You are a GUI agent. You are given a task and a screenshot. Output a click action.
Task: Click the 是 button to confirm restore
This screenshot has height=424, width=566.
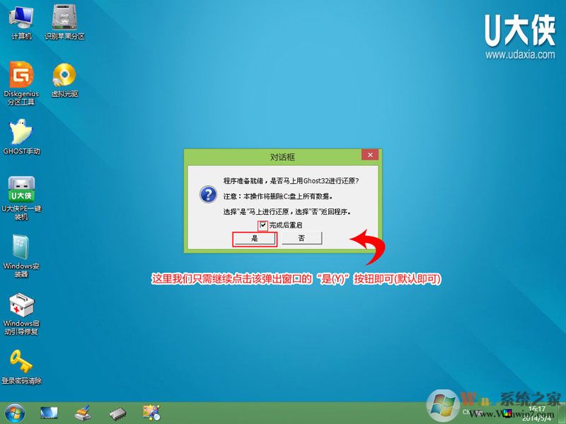point(253,239)
